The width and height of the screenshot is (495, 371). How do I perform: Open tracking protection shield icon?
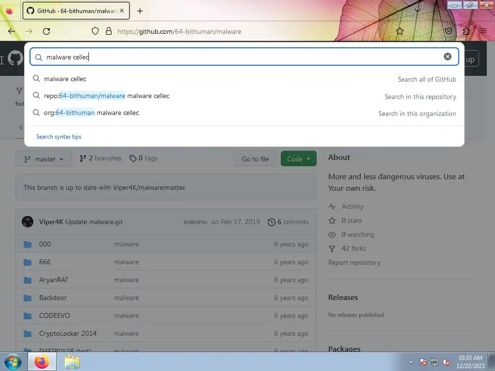[95, 31]
